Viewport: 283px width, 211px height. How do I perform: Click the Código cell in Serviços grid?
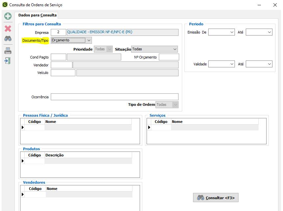(161, 128)
